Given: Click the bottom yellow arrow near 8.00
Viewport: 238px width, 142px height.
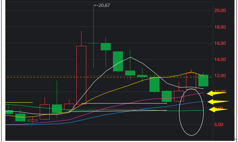Looking at the screenshot, I should tap(219, 109).
